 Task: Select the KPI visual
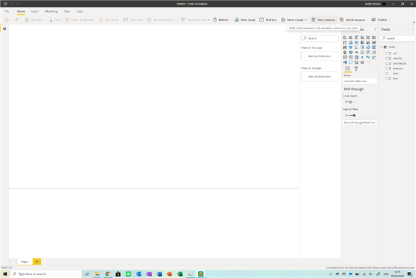[x=374, y=52]
